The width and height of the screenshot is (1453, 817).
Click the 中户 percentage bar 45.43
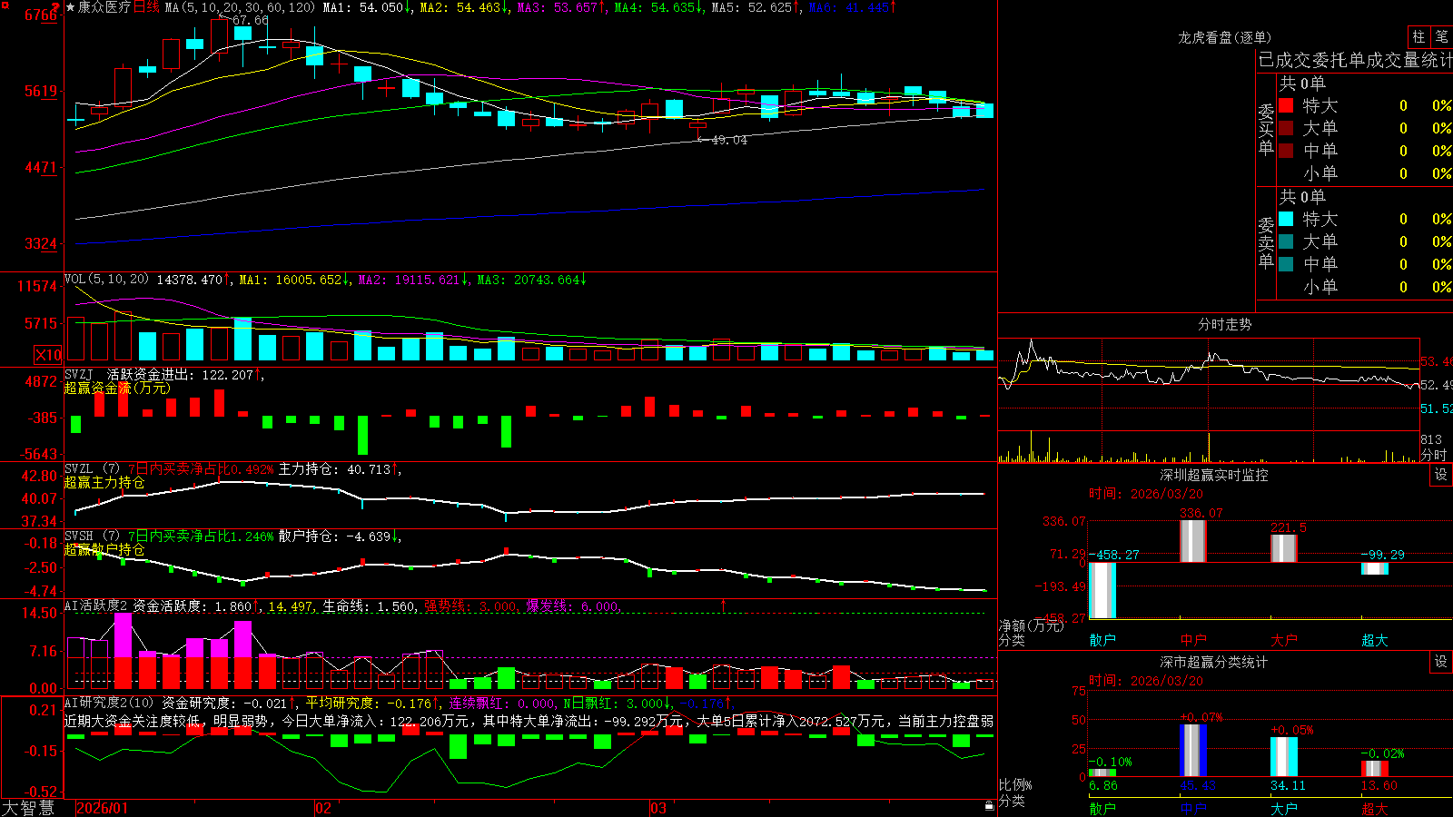pyautogui.click(x=1193, y=750)
